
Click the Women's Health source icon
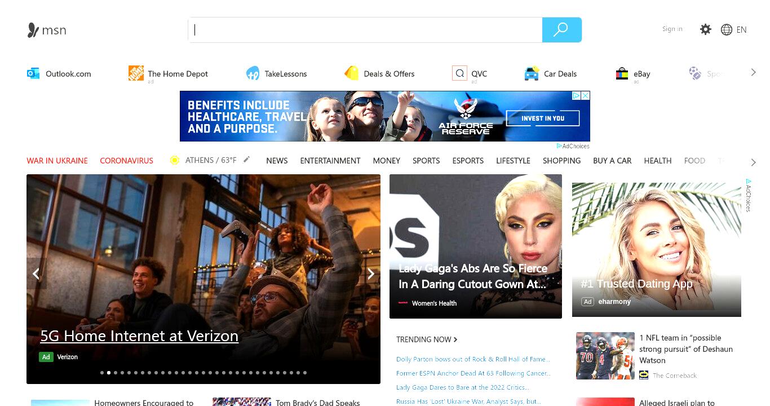tap(403, 303)
